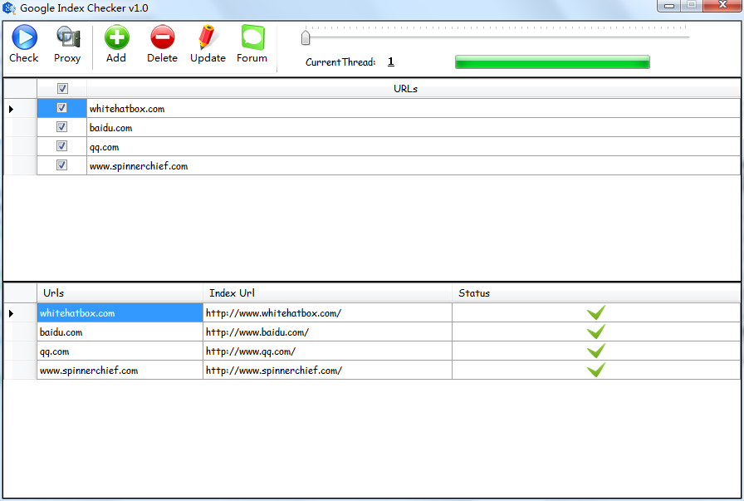Click the green Add icon
This screenshot has height=501, width=744.
(x=116, y=38)
